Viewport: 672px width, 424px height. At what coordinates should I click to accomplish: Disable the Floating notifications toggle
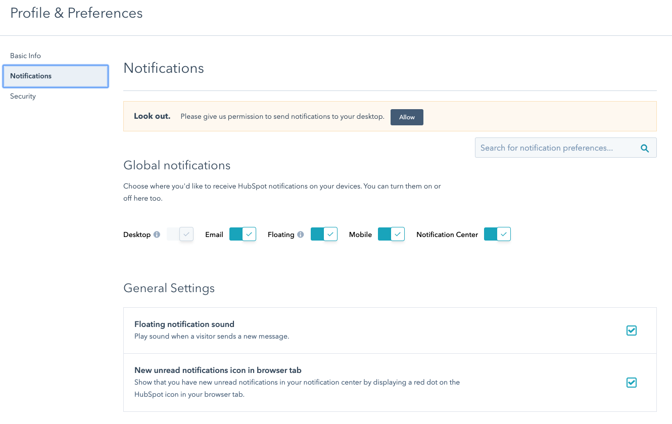click(x=324, y=234)
